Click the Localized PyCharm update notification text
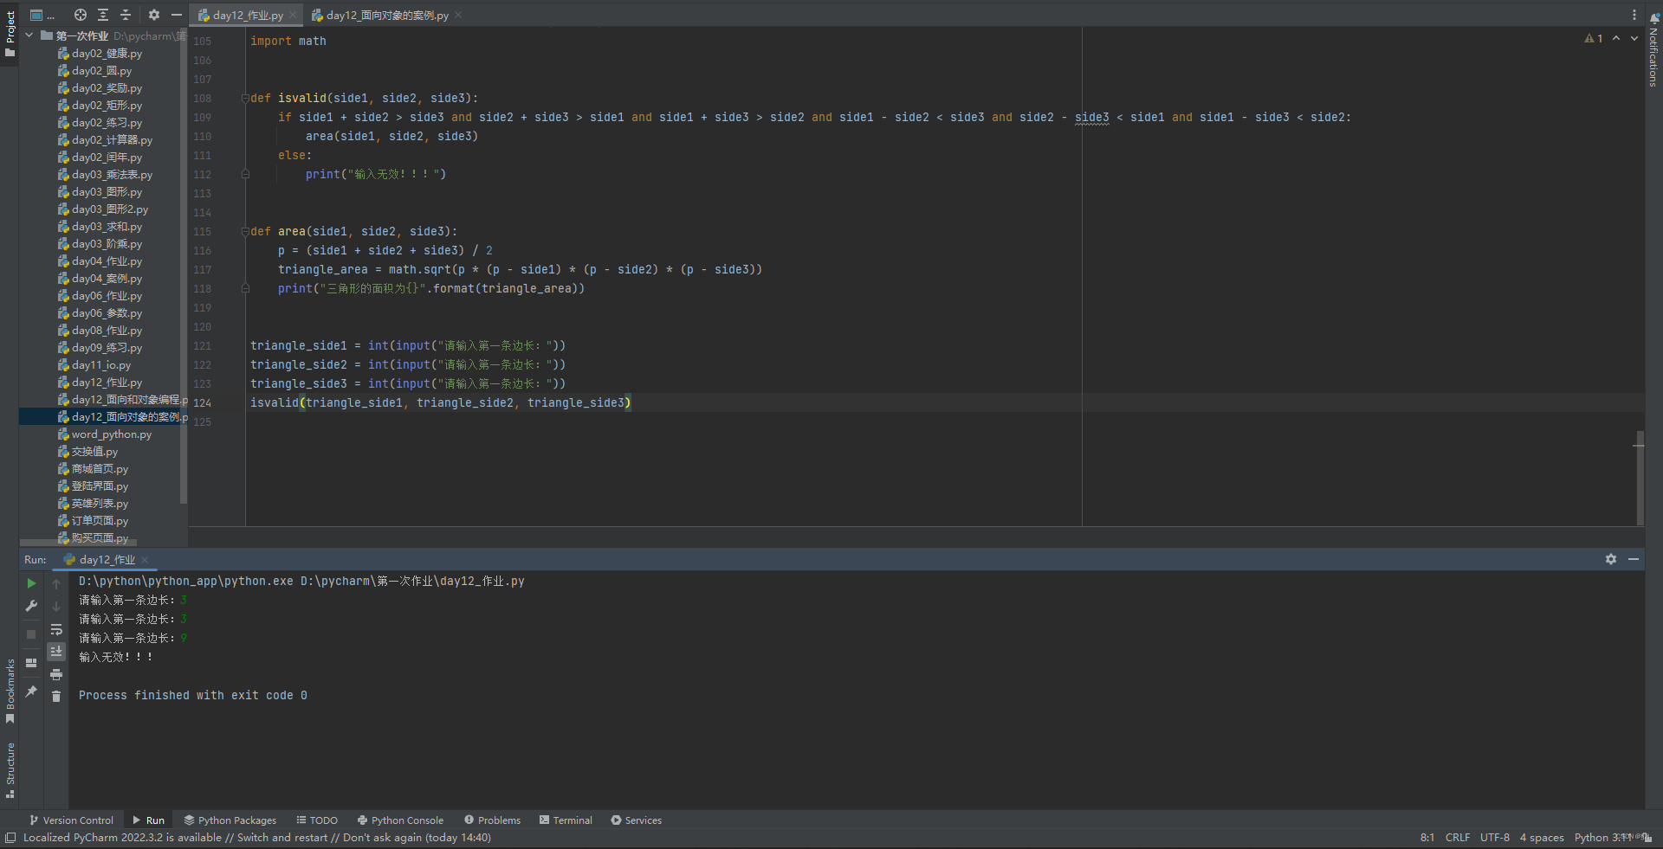The width and height of the screenshot is (1663, 849). coord(257,837)
